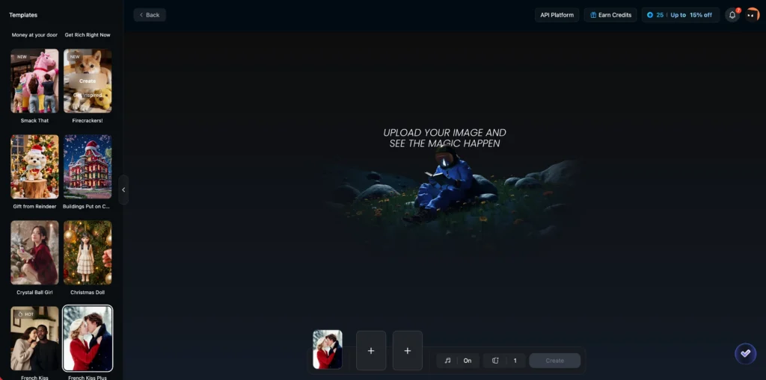Choose the Gift from Reindeer template
The height and width of the screenshot is (380, 766).
(34, 166)
